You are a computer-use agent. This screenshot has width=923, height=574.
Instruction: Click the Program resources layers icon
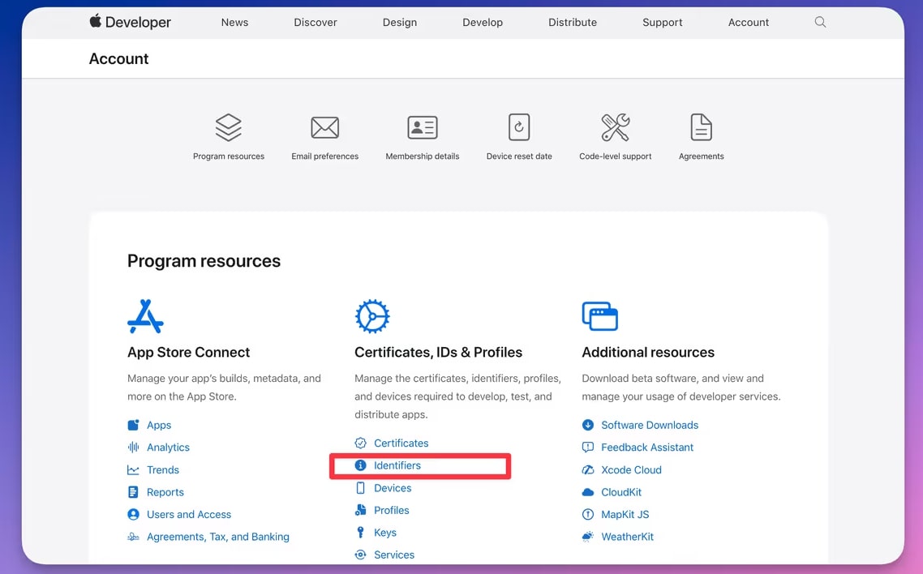[228, 127]
